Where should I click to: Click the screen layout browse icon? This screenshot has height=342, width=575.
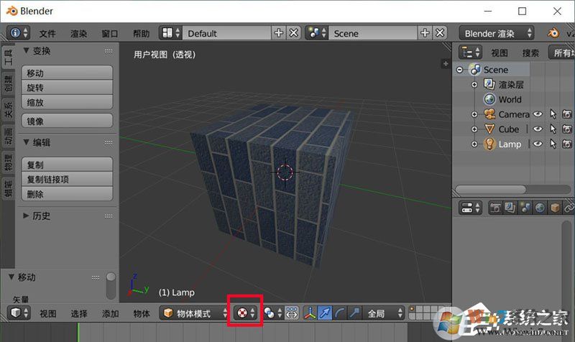pos(170,33)
